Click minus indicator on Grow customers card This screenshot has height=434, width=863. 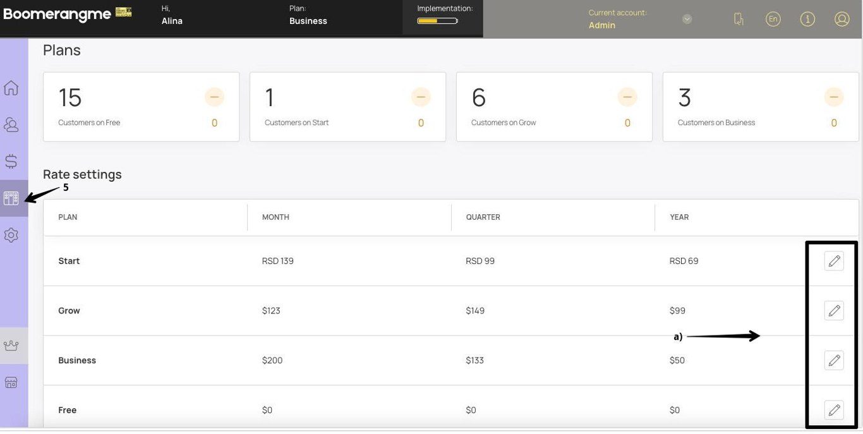pos(627,97)
